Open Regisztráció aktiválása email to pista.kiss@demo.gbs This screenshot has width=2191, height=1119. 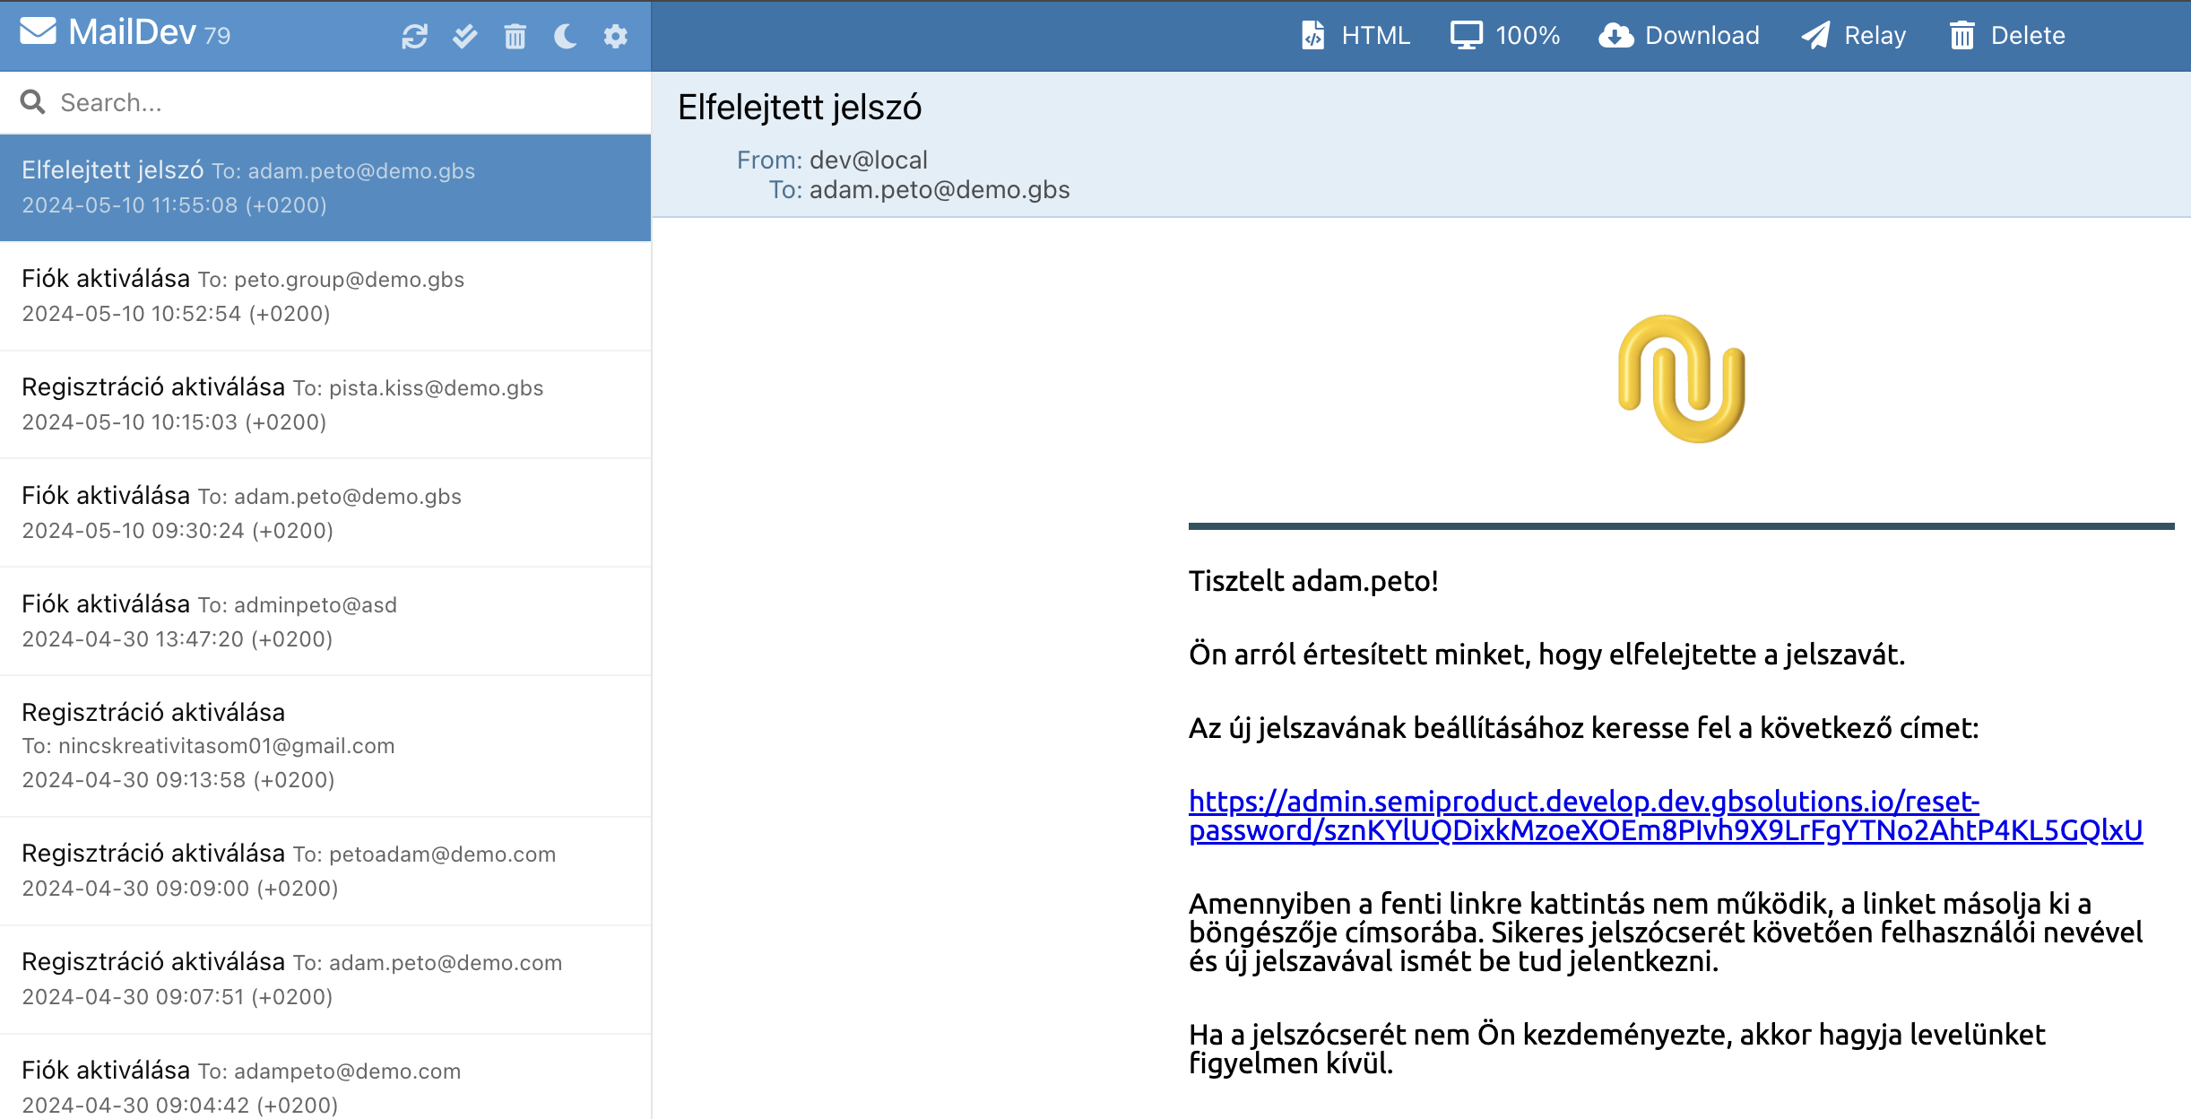[x=325, y=404]
